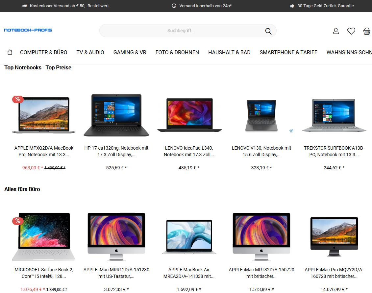Open the wishlist heart icon
The image size is (372, 293).
point(351,31)
